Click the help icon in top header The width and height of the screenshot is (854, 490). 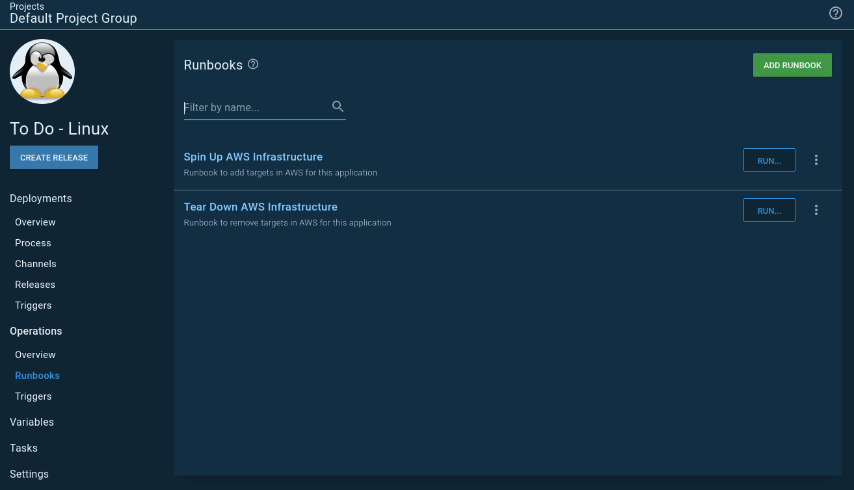pos(836,13)
